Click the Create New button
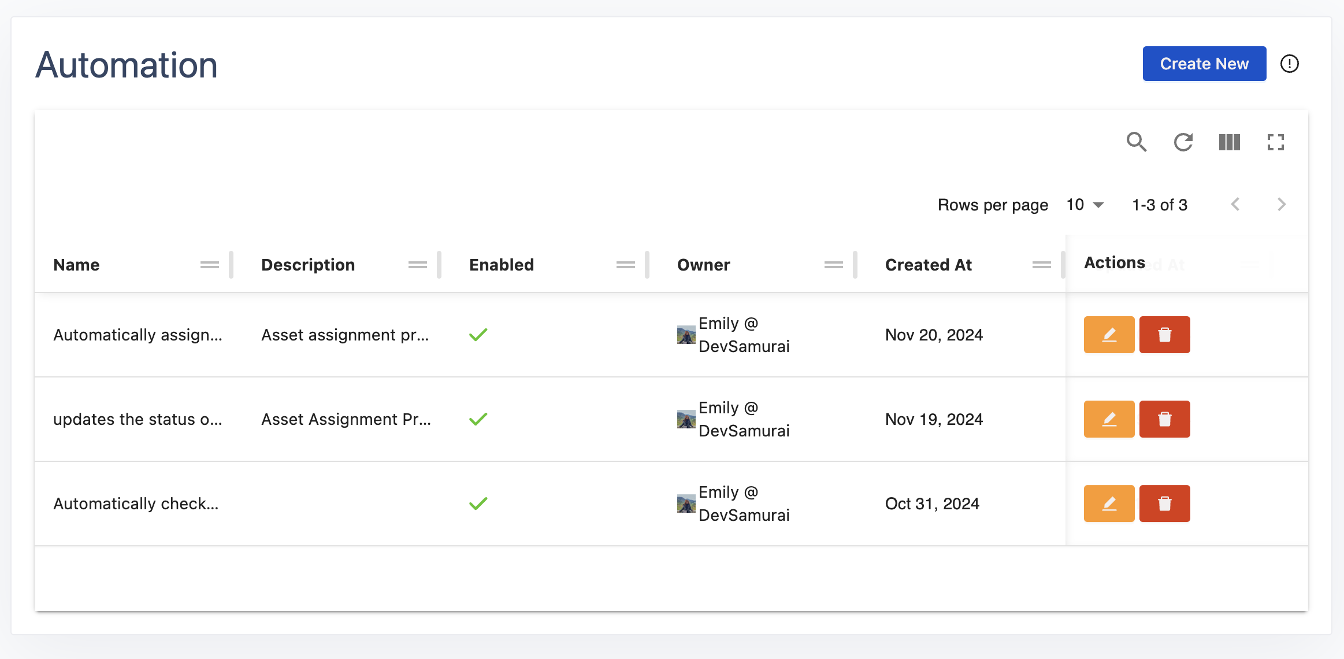The width and height of the screenshot is (1344, 659). [1204, 64]
